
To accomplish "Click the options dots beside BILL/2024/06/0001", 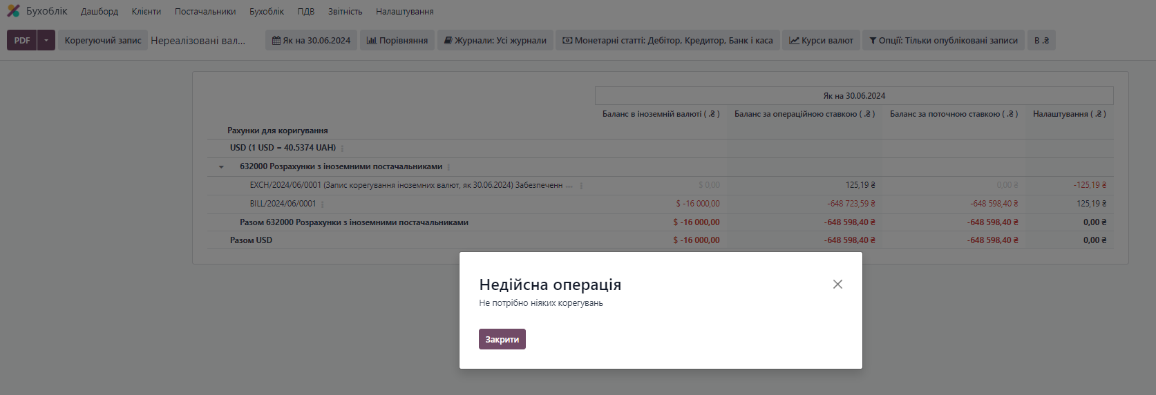I will (x=323, y=204).
